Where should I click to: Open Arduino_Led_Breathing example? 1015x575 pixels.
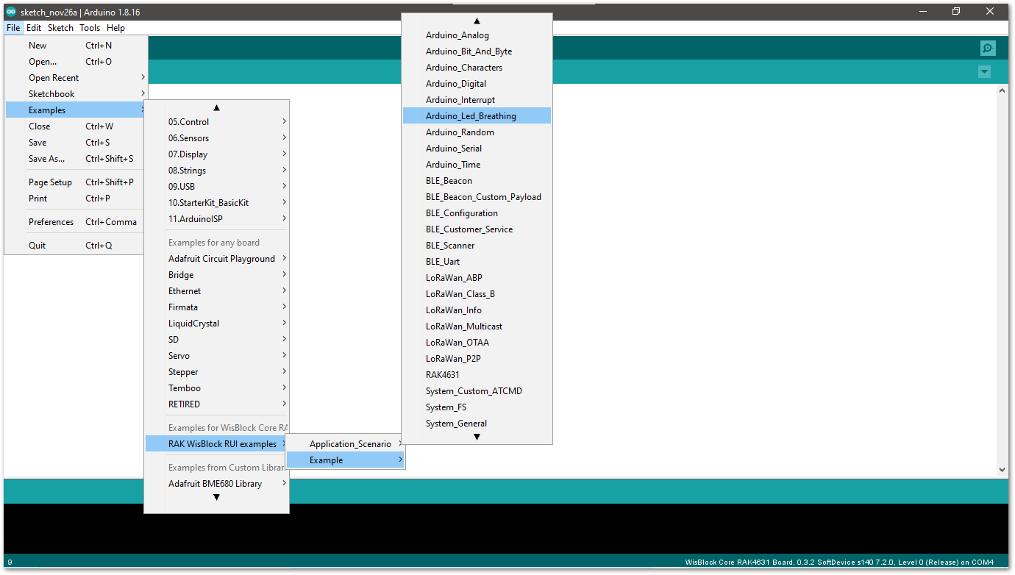click(477, 116)
